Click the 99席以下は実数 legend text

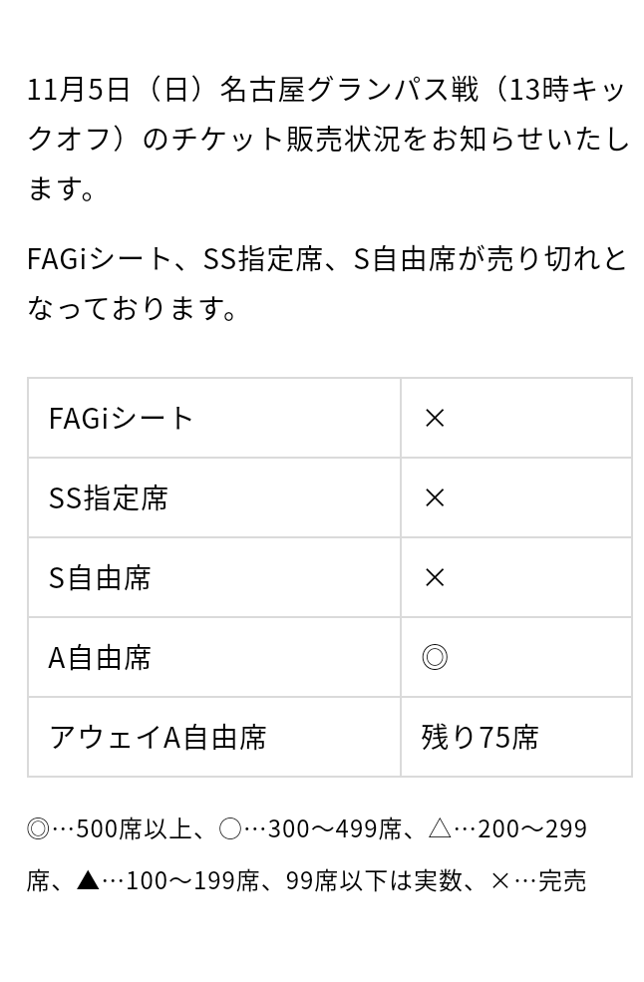(x=375, y=881)
